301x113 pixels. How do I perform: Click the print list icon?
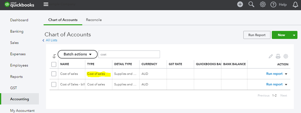tap(278, 56)
